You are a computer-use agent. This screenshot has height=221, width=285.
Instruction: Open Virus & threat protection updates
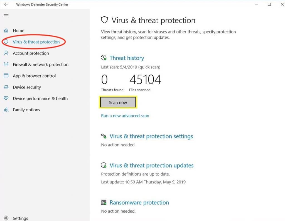(151, 166)
